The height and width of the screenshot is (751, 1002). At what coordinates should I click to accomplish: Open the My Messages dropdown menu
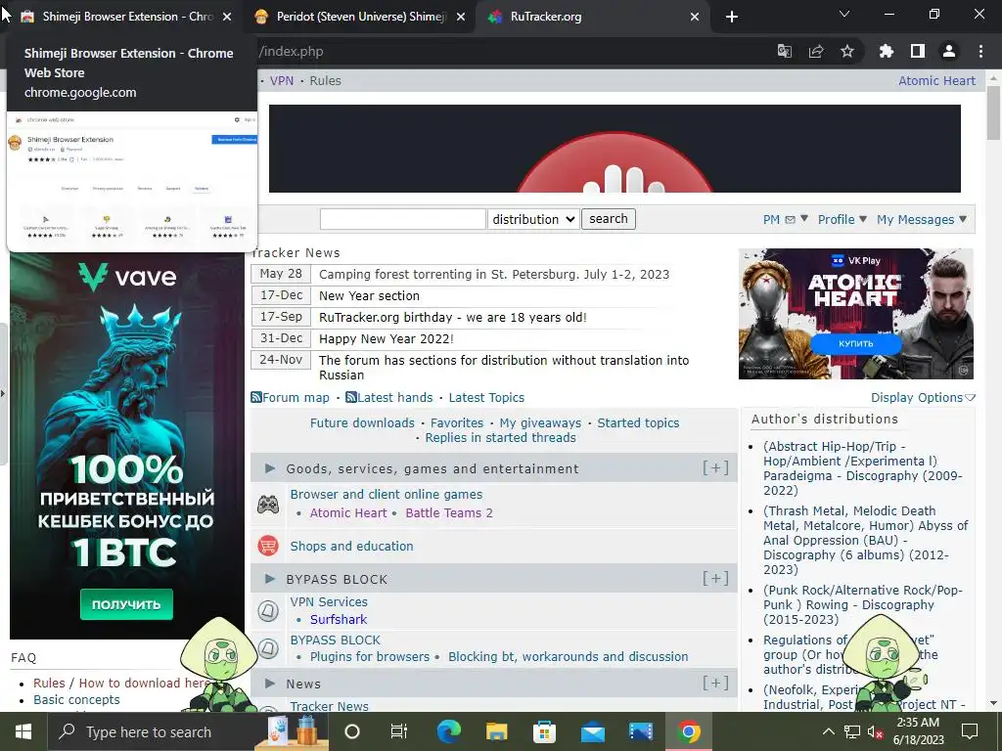922,219
